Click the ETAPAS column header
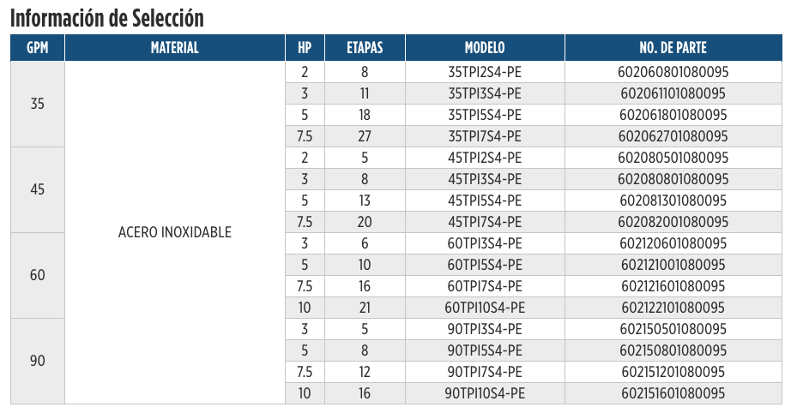791x413 pixels. 365,48
